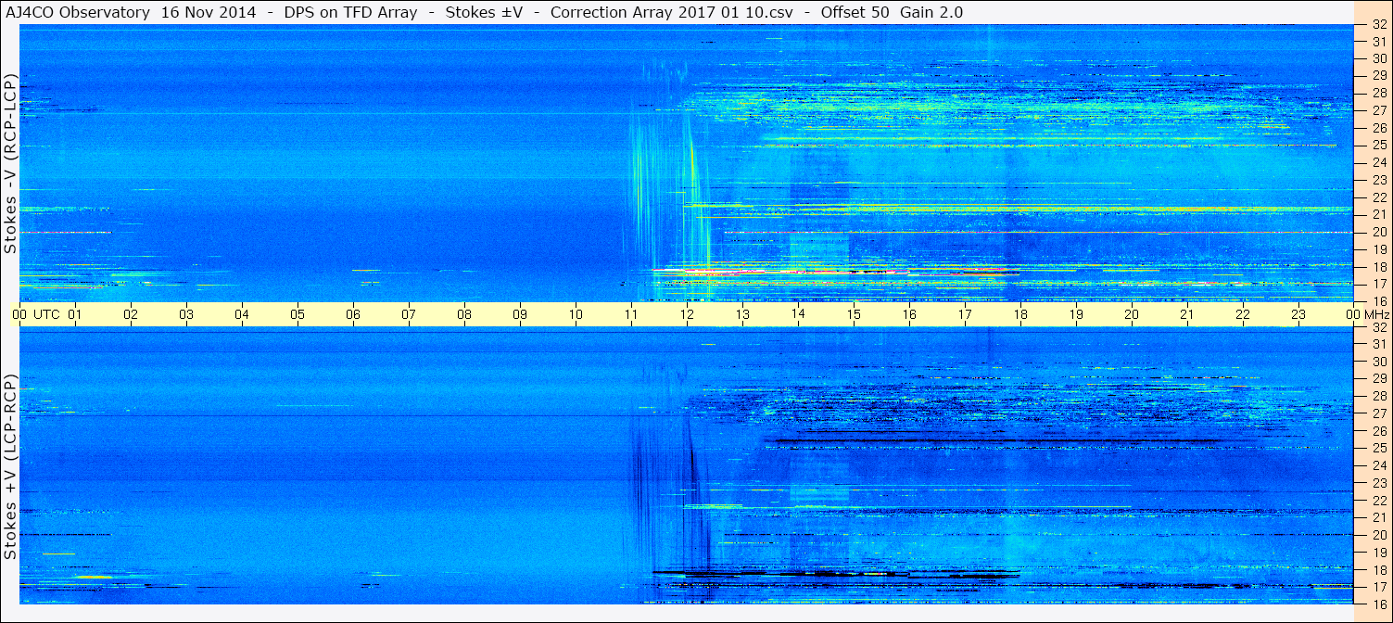Click the 06 UTC time label
Viewport: 1393px width, 623px height.
pyautogui.click(x=353, y=314)
